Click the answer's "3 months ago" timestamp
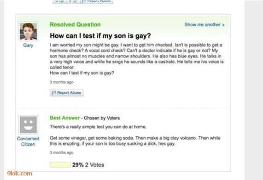Screen dimensions: 263x180 tap(62, 152)
